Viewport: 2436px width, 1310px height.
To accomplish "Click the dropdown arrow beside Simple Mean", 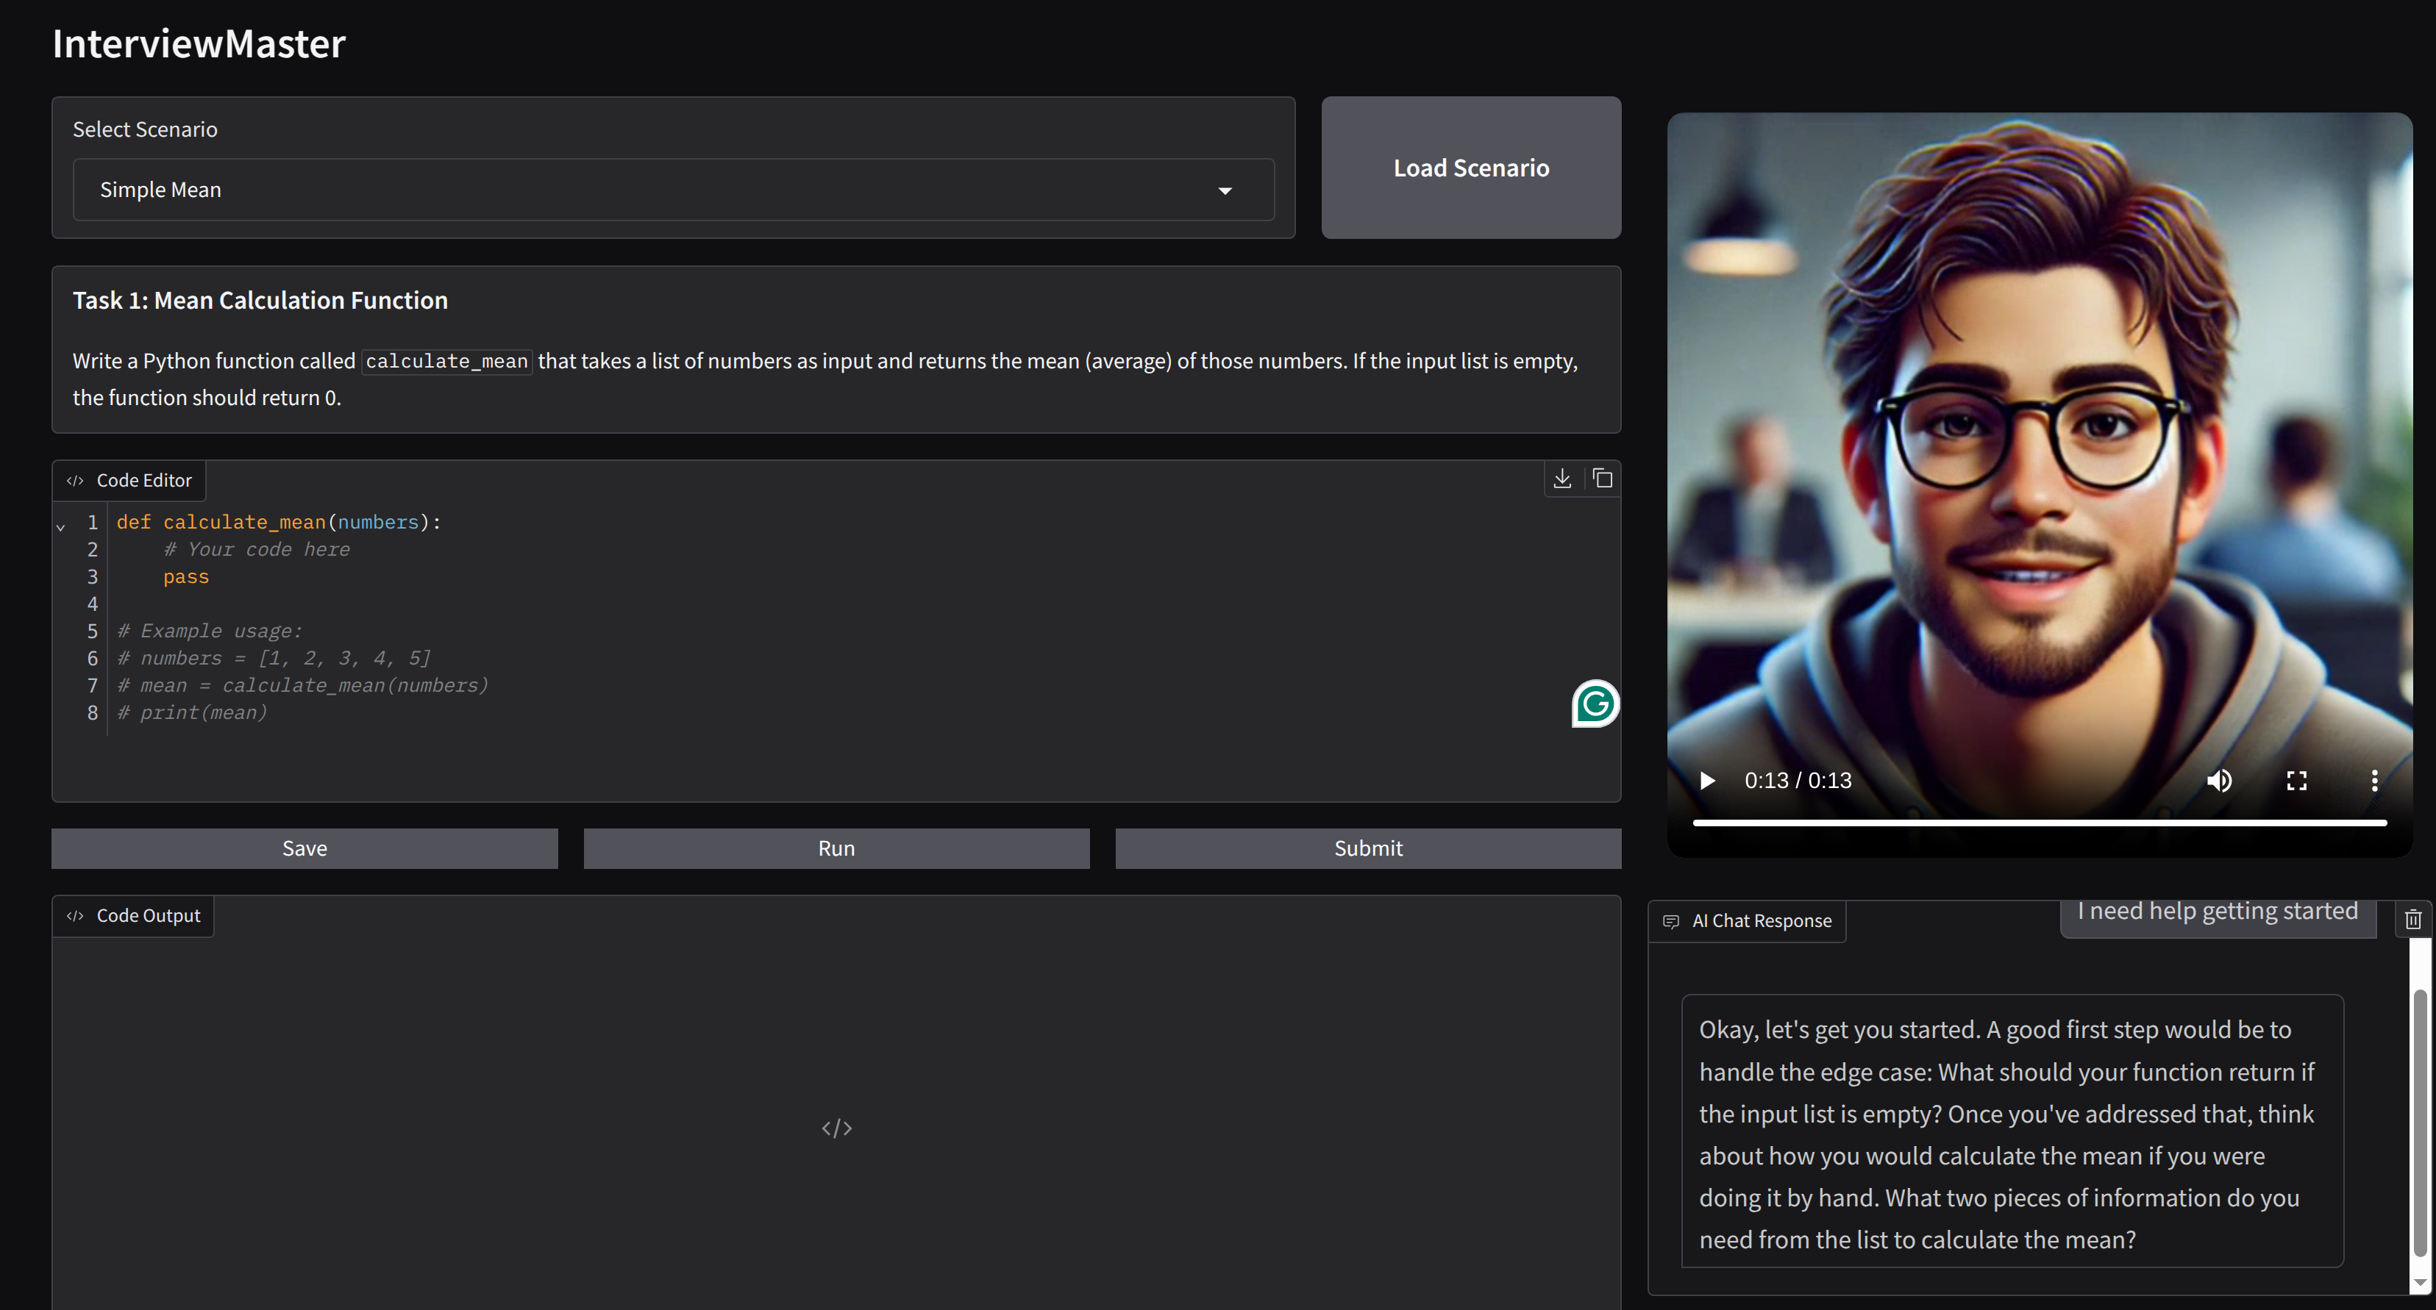I will pyautogui.click(x=1225, y=191).
